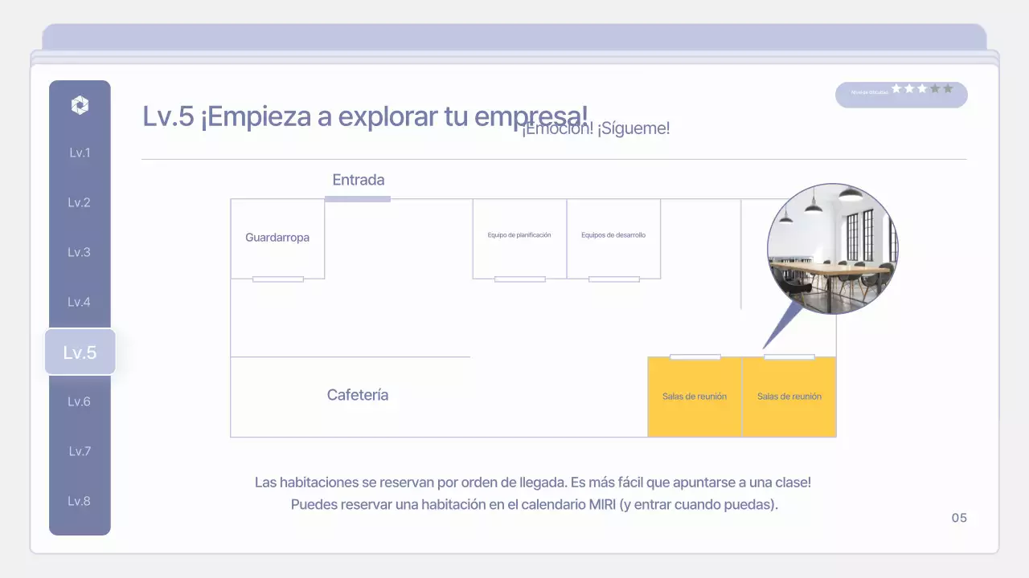This screenshot has height=578, width=1029.
Task: Click the third difficulty star
Action: tap(922, 88)
